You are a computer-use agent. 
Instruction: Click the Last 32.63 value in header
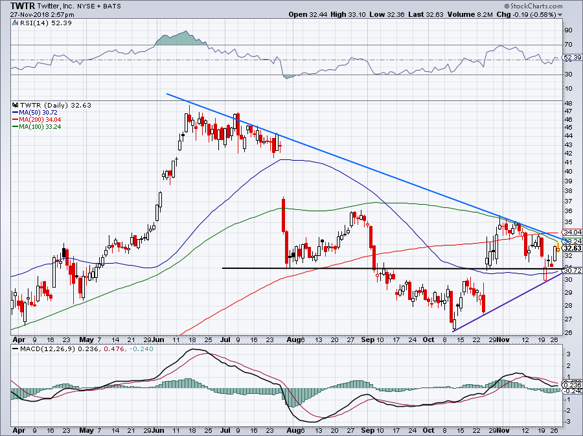pyautogui.click(x=426, y=14)
